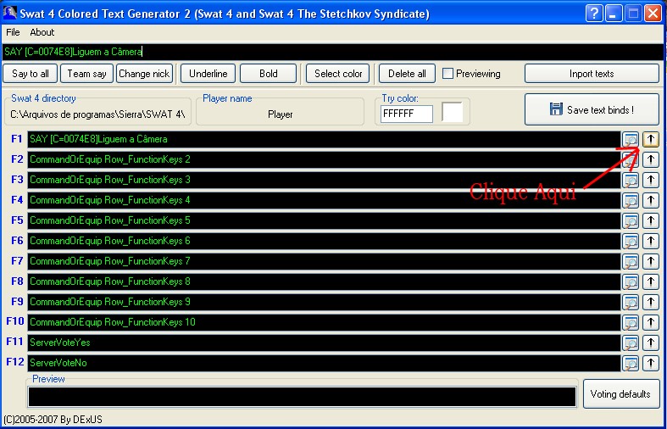Select the F9 Row_FunctionKeys 9 bind field
This screenshot has width=667, height=429.
pos(324,302)
